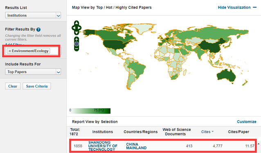Pan the map up with arrow

pyautogui.click(x=76, y=23)
